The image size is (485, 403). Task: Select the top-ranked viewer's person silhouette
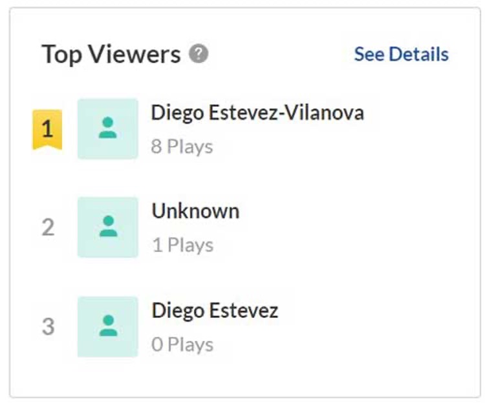(108, 128)
